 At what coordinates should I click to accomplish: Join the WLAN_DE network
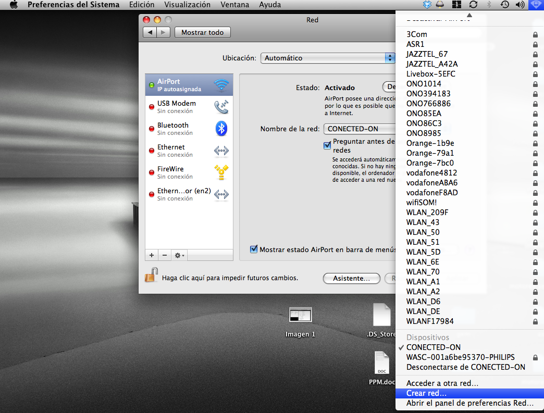(x=470, y=311)
